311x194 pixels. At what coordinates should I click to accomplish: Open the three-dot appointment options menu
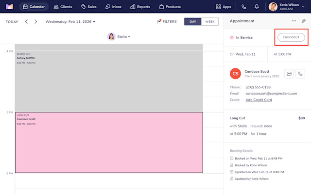[294, 21]
